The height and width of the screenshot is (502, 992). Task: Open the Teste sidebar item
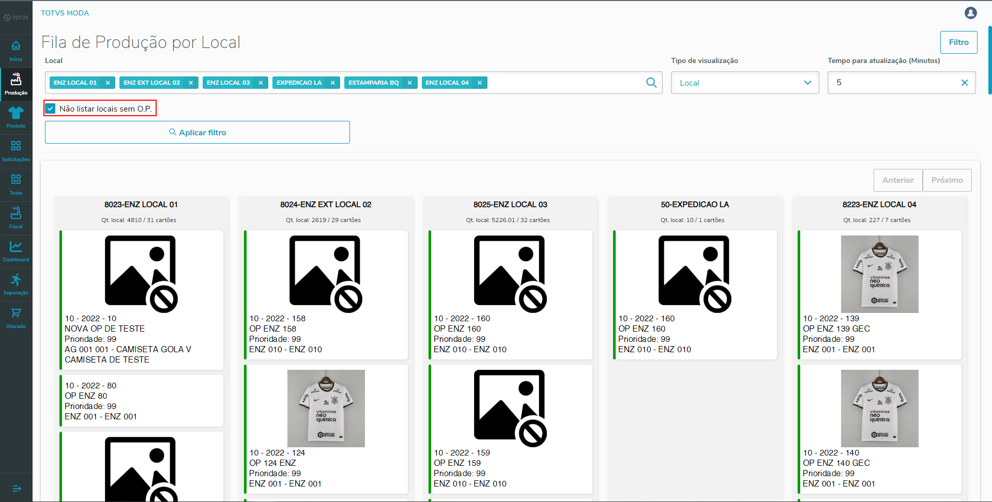[x=16, y=184]
